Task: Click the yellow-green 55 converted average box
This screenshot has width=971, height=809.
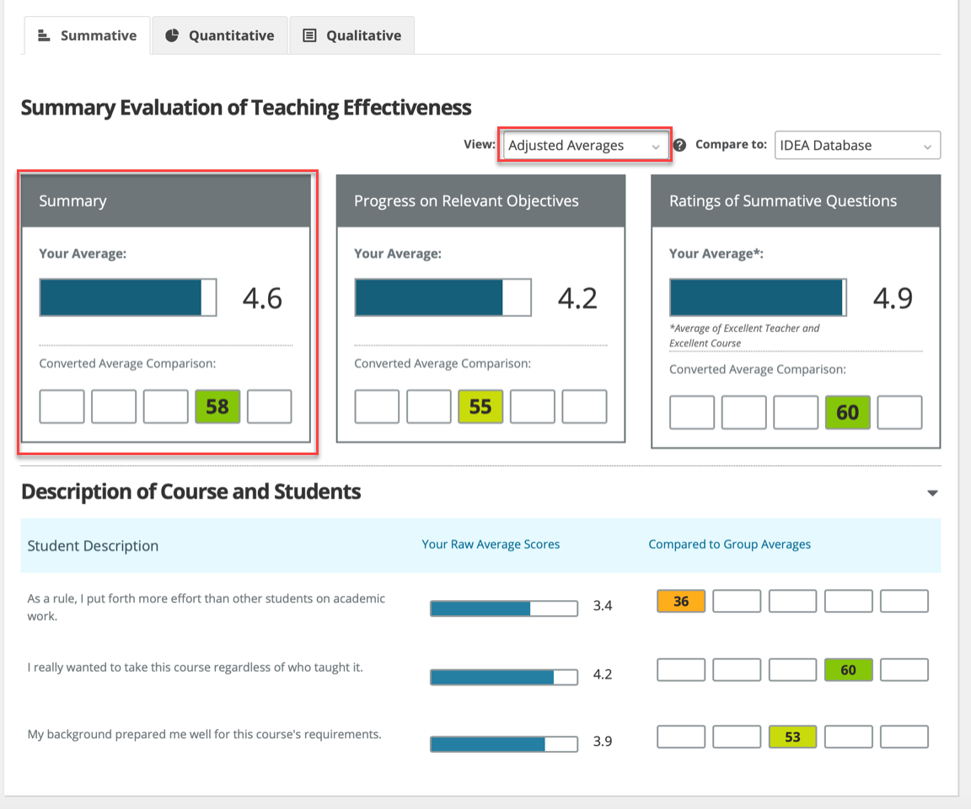Action: coord(480,407)
